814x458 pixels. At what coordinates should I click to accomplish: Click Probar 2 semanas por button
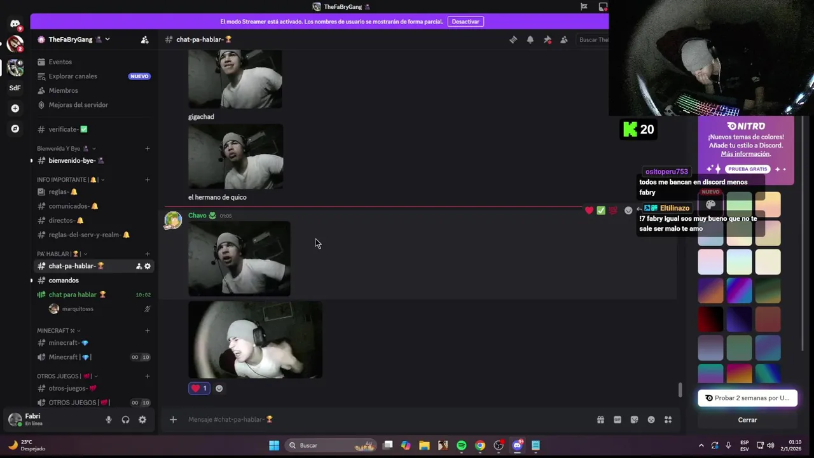pos(747,398)
